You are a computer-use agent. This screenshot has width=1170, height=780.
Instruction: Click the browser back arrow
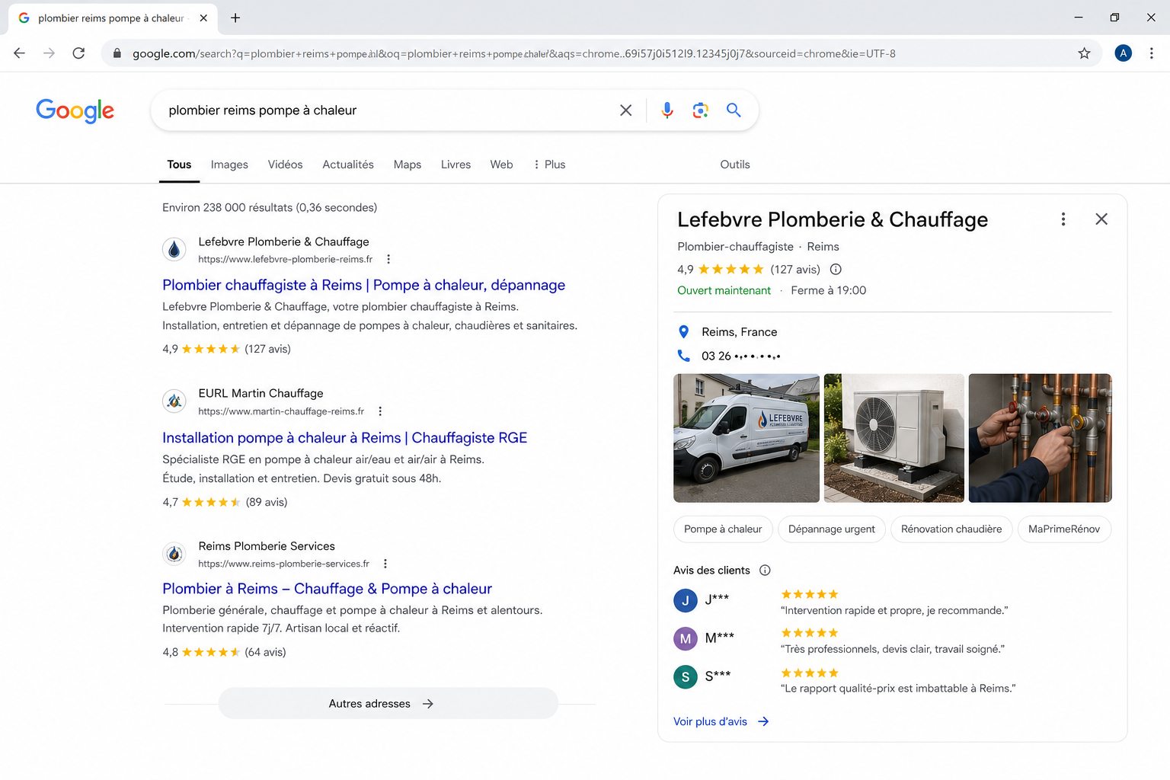(x=20, y=53)
